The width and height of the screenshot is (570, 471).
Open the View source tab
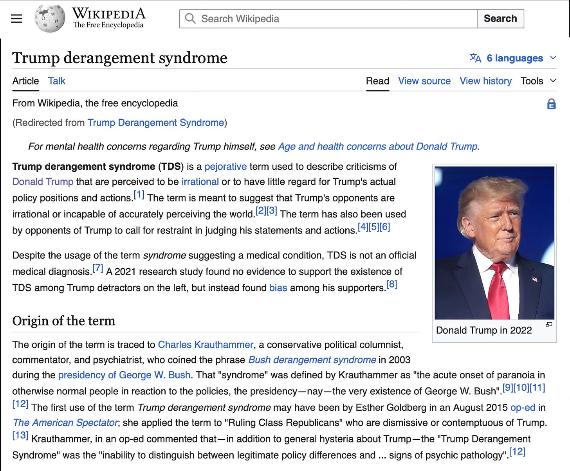click(424, 81)
